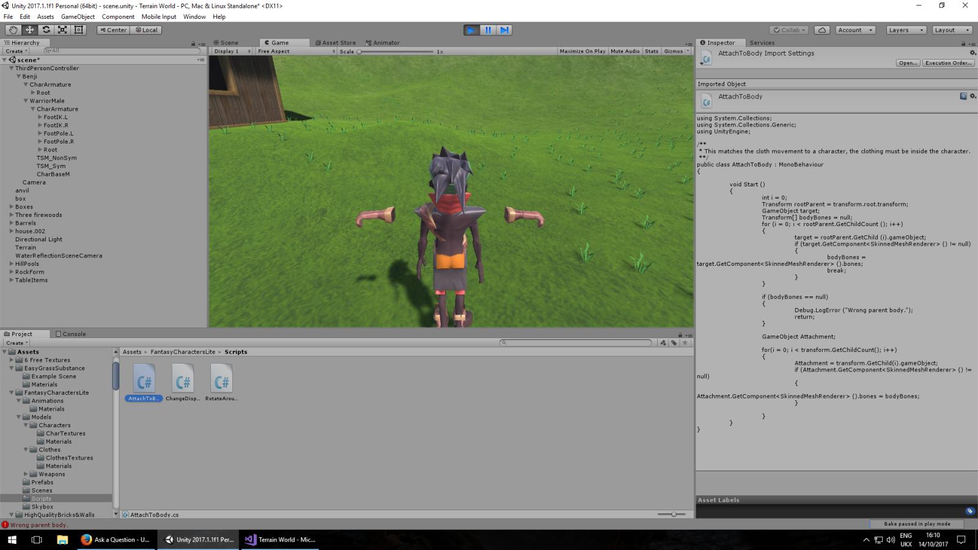Open the Windows notification center
978x550 pixels.
(961, 540)
